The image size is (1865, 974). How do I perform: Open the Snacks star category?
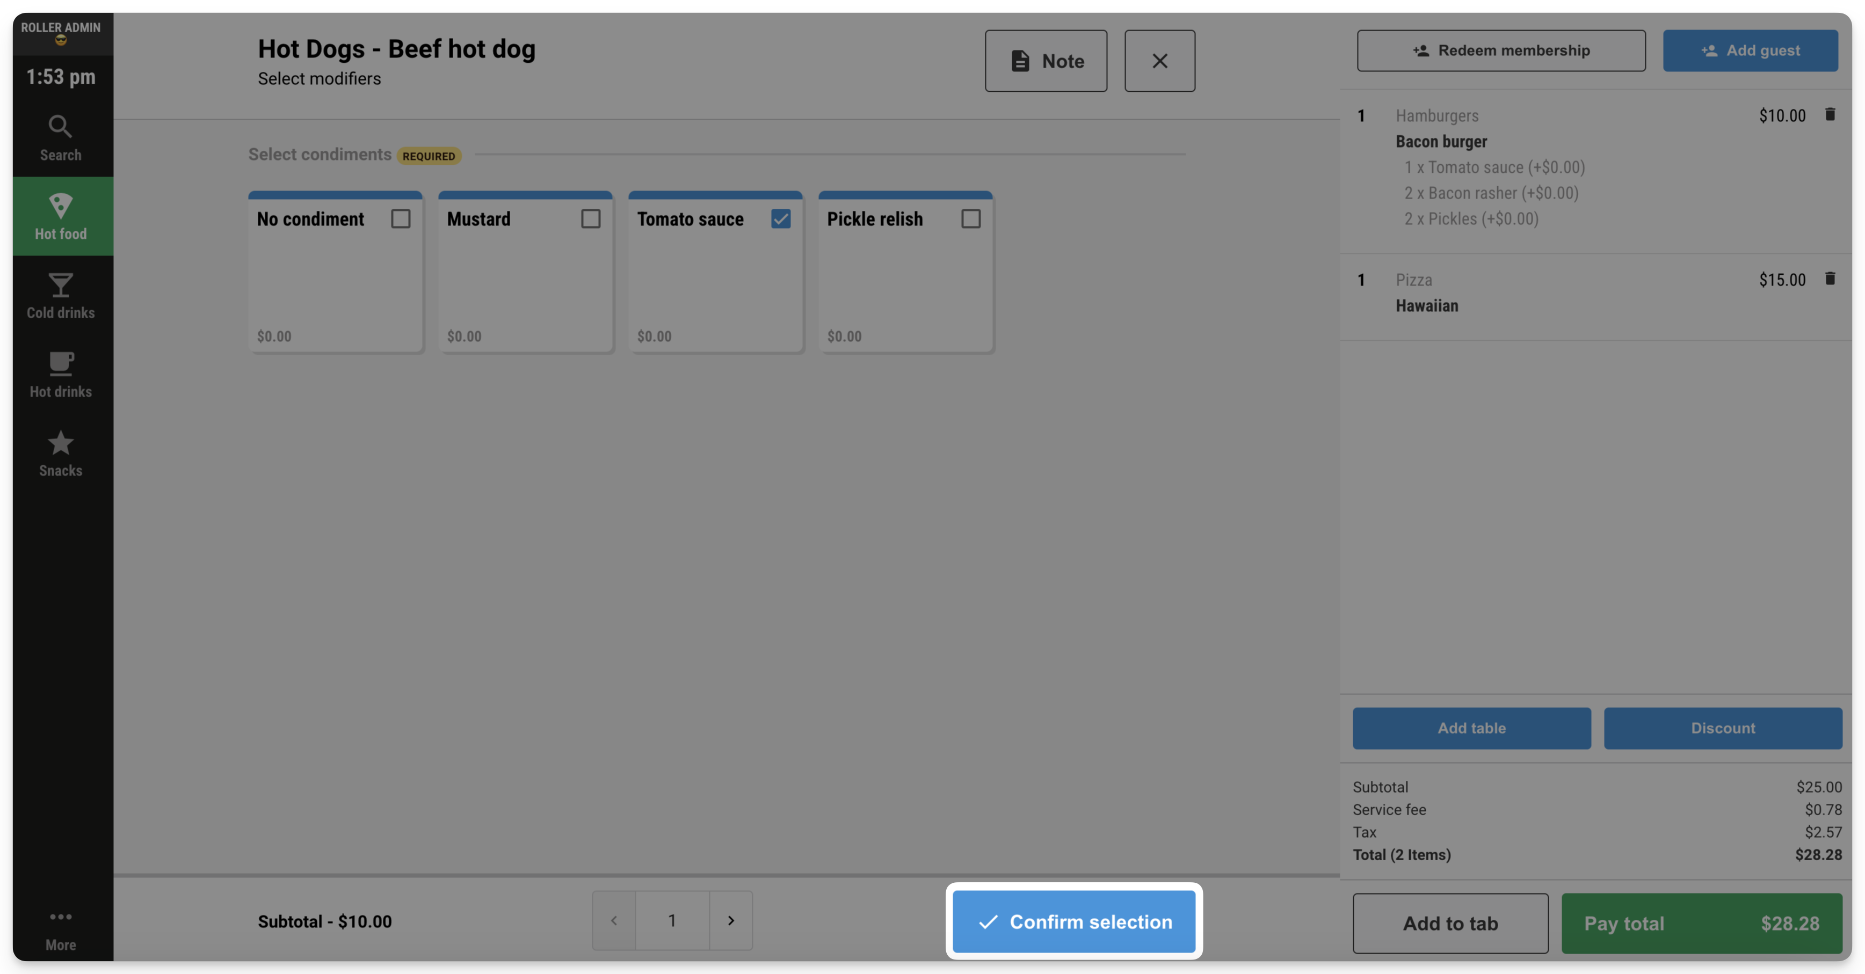pyautogui.click(x=61, y=453)
